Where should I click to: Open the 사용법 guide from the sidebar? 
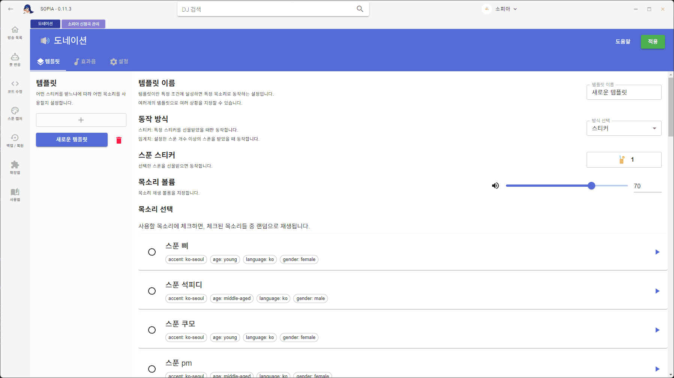pos(15,194)
